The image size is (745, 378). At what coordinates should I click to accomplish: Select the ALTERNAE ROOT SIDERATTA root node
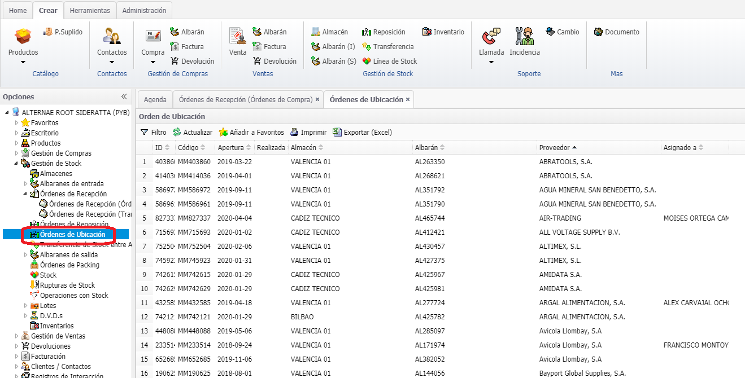click(x=76, y=113)
